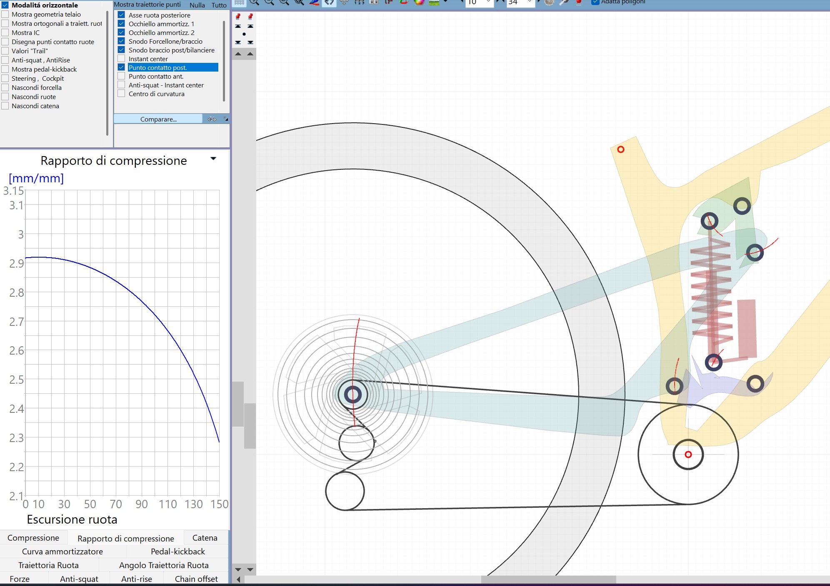
Task: Check Nascondi catena
Action: (x=5, y=106)
